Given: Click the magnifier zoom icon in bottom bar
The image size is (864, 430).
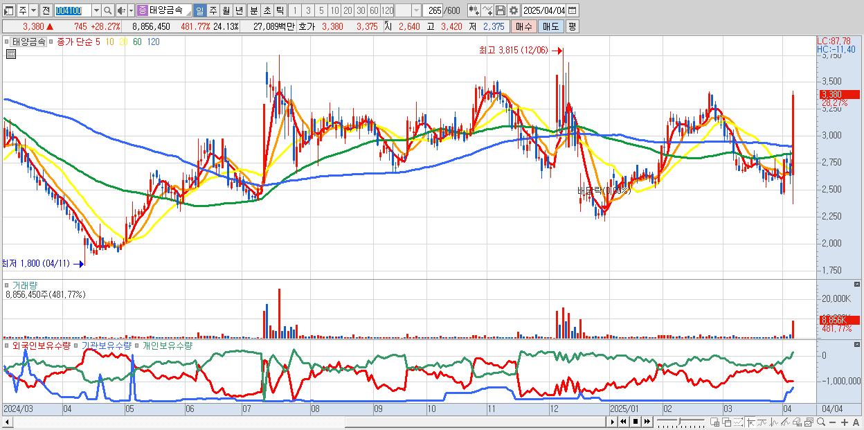Looking at the screenshot, I should (821, 421).
